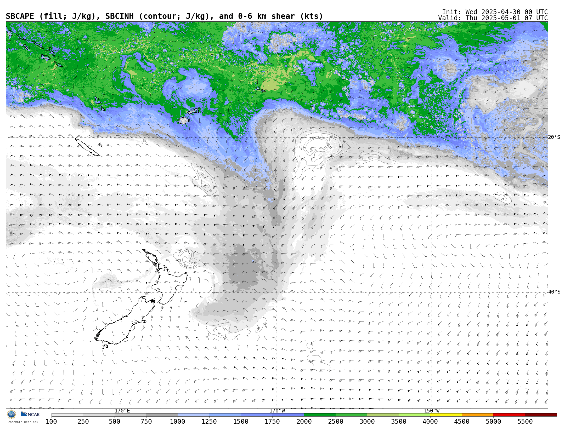The width and height of the screenshot is (565, 425).
Task: Pick the orange 4500–5000 colorbar swatch
Action: click(x=478, y=415)
